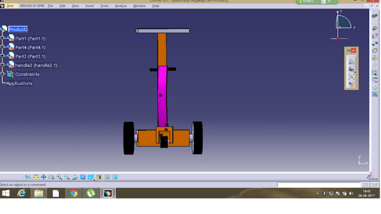Click gears icon atop right toolbar

[375, 16]
